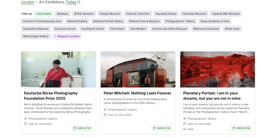Filter by Hayward Gallery
Viewport: 276px width, 138px height.
click(166, 14)
